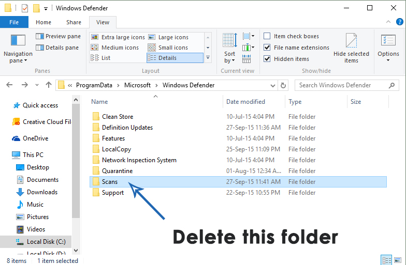Image resolution: width=406 pixels, height=265 pixels.
Task: Expand ProgramData breadcrumb chevron
Action: pos(118,86)
